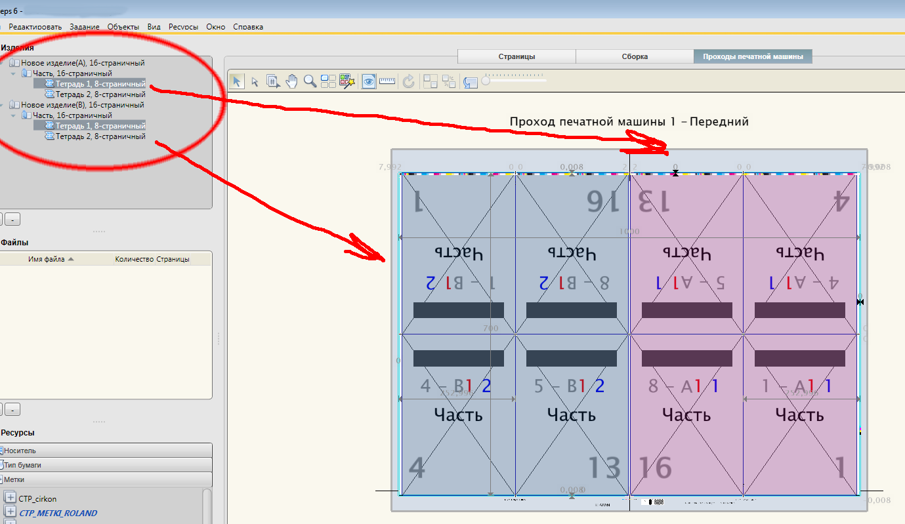Open the Тип бумаги resources section
The height and width of the screenshot is (524, 905).
(x=106, y=465)
